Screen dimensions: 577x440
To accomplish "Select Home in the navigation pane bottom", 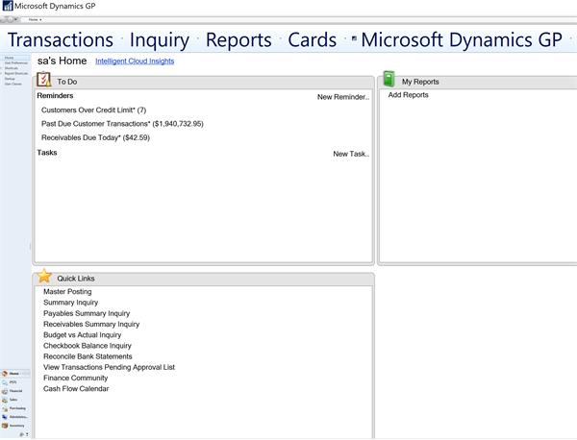I will 15,374.
